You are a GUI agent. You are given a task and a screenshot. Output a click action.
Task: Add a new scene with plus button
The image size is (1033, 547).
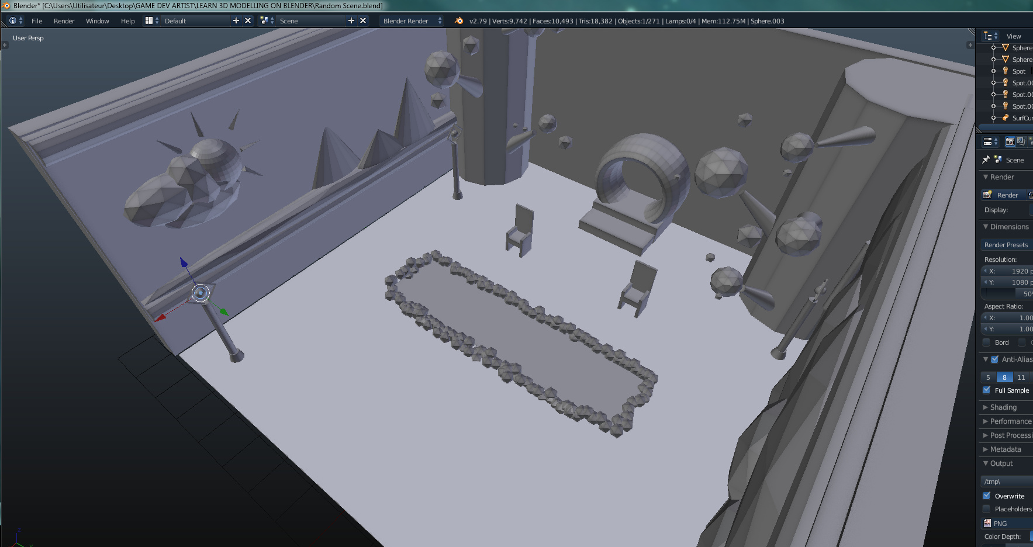point(351,20)
